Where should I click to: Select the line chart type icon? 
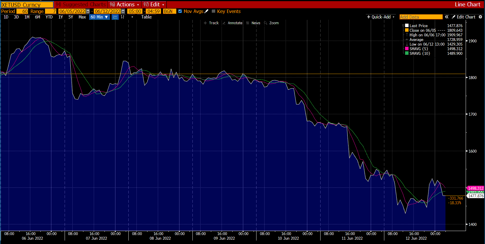[115, 17]
